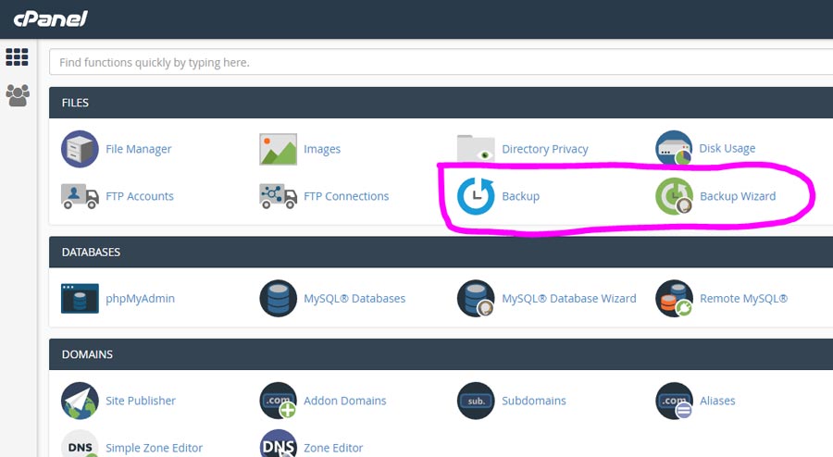Screen dimensions: 833x457
Task: Click the Disk Usage icon
Action: (674, 148)
